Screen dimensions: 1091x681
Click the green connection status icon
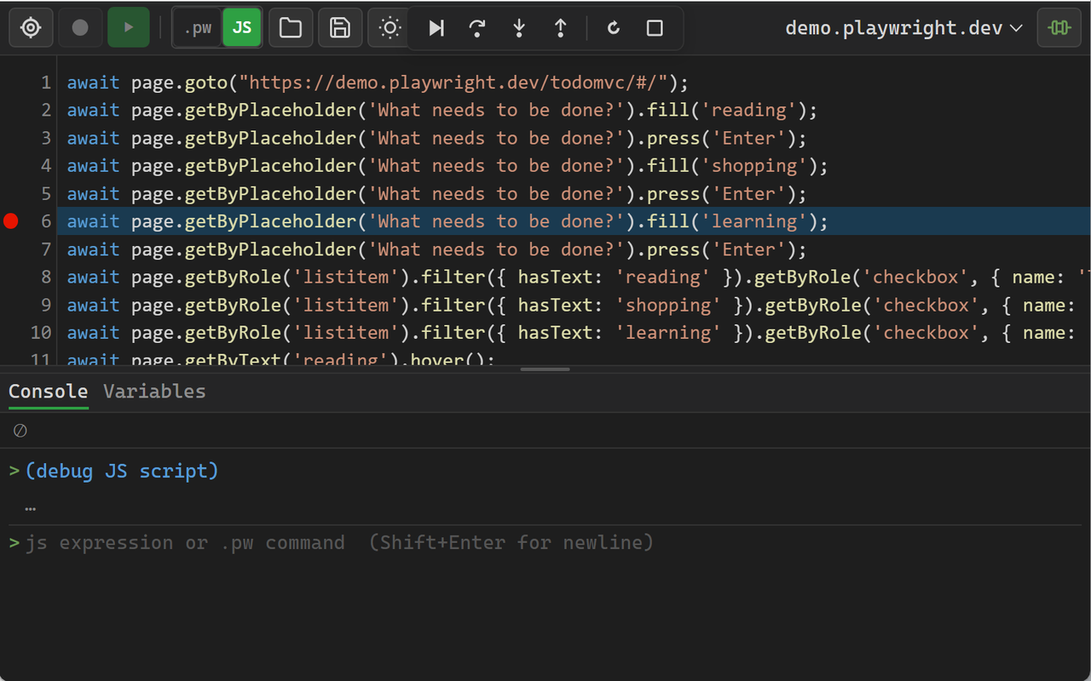point(1059,28)
